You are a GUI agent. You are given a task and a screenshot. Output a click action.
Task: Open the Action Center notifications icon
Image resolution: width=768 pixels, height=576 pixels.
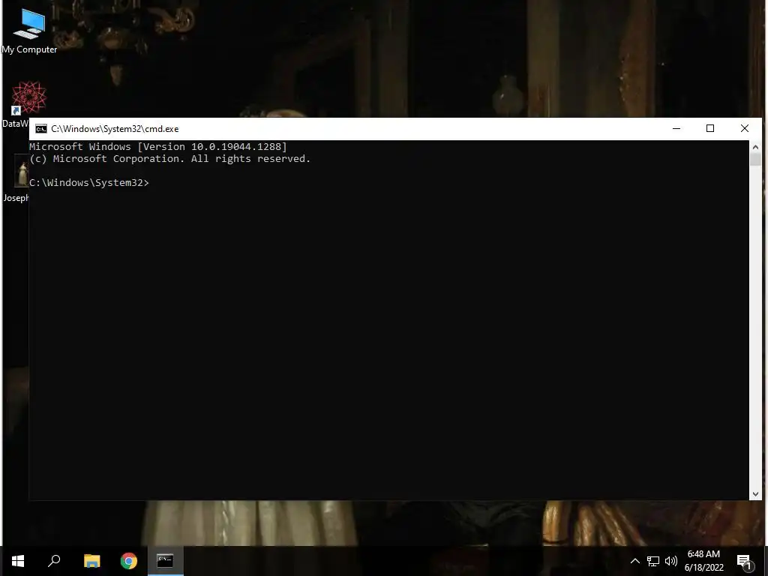(x=745, y=561)
